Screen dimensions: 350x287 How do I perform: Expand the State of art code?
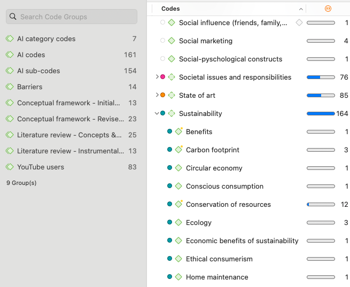tap(157, 95)
